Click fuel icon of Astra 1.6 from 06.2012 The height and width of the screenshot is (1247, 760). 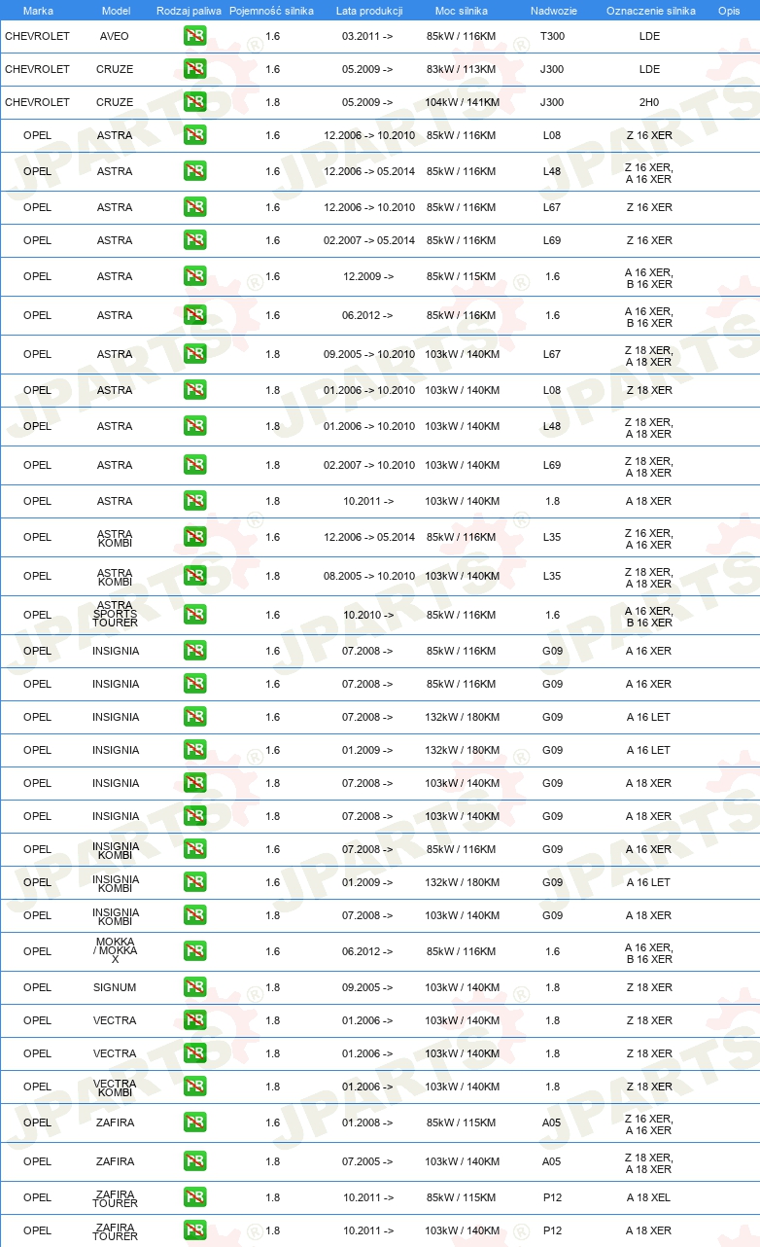(194, 315)
